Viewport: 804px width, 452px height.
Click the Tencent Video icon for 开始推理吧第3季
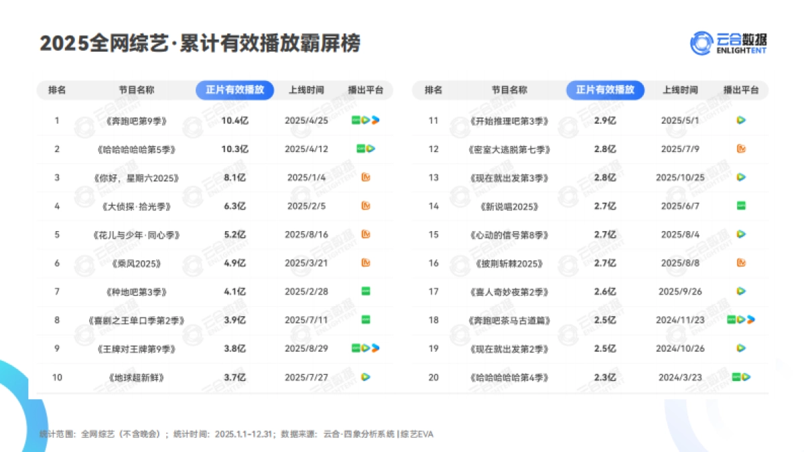[740, 120]
